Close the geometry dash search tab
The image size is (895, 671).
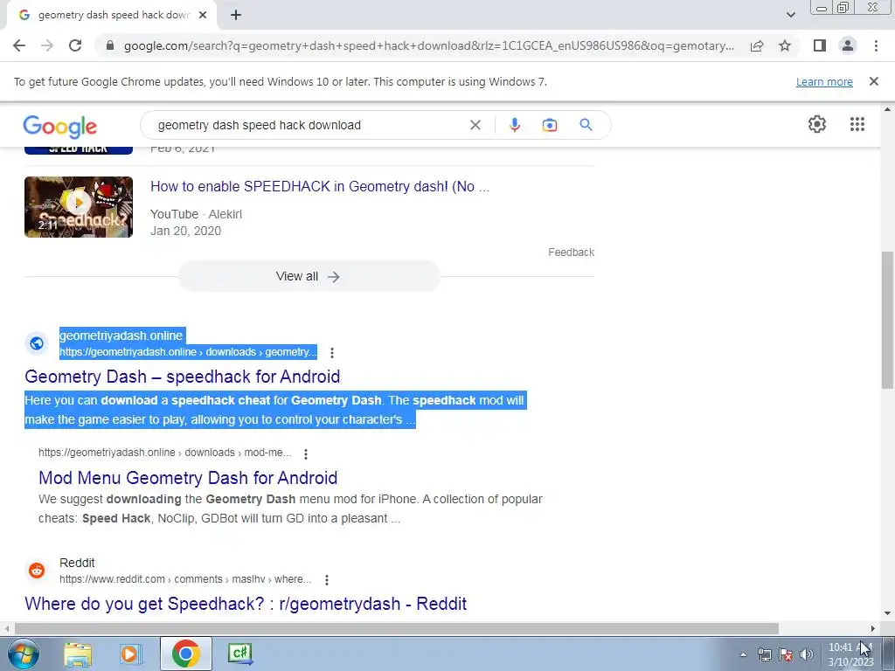point(203,15)
